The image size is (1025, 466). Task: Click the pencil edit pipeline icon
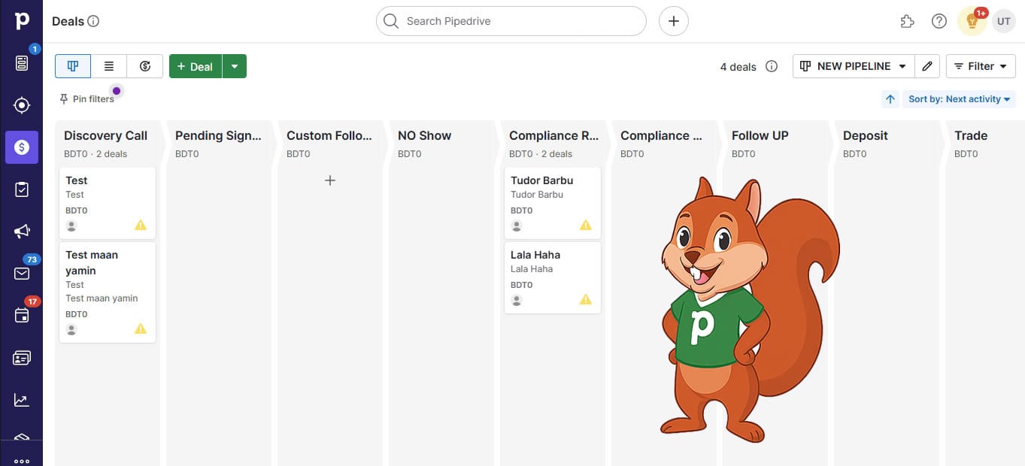click(x=927, y=66)
